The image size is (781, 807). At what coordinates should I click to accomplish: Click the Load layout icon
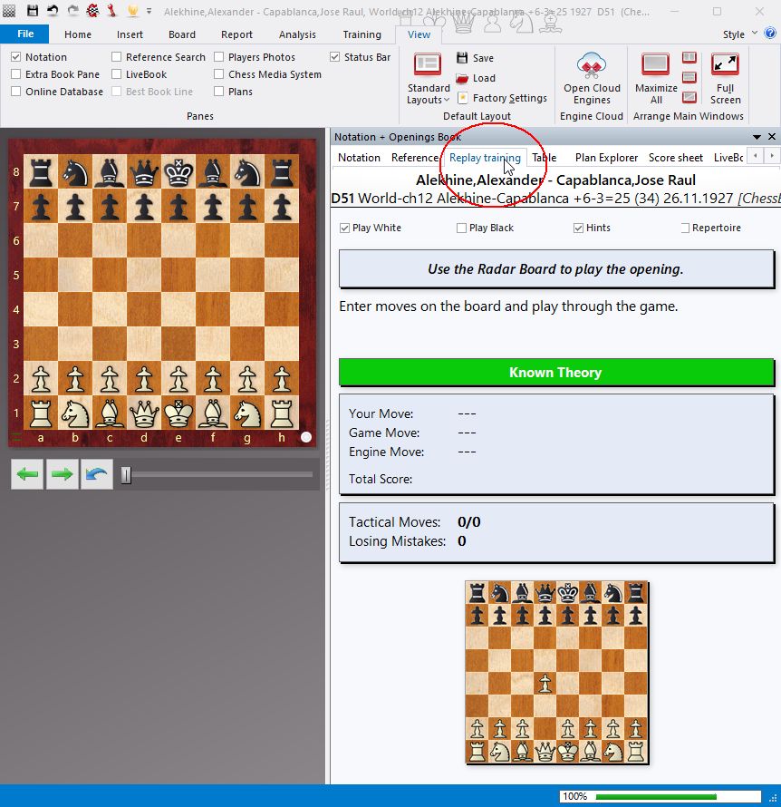(463, 78)
